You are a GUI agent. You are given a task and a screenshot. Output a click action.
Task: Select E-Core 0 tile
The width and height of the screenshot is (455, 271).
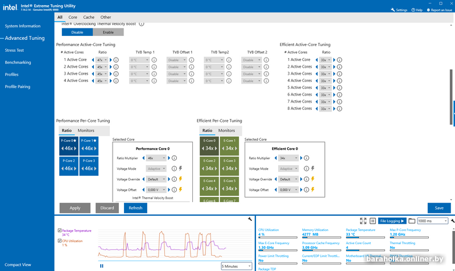pos(209,146)
